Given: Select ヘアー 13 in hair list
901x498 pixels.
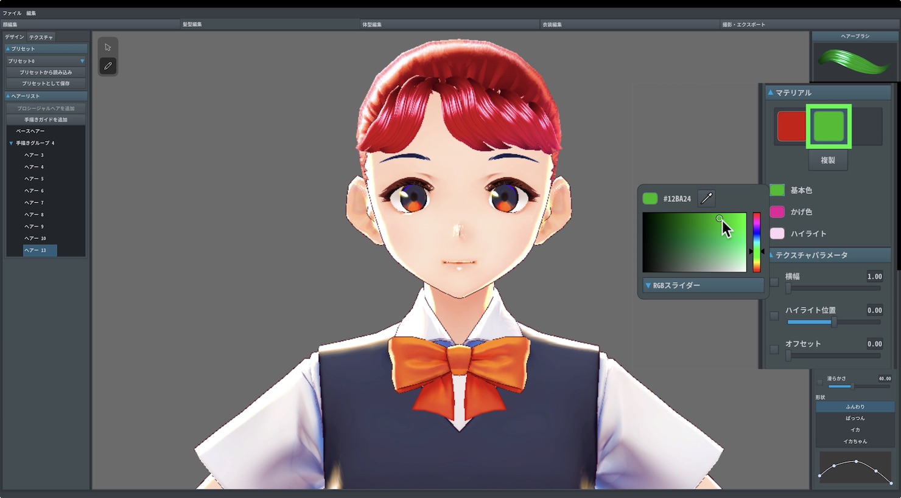Looking at the screenshot, I should tap(40, 250).
